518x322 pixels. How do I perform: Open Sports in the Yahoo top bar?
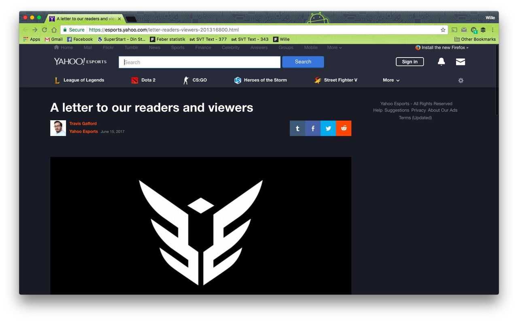click(x=178, y=47)
